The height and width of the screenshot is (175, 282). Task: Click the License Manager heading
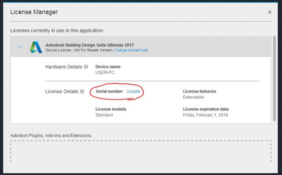click(34, 12)
